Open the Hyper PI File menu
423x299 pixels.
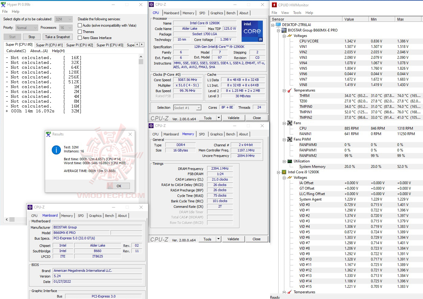5,12
